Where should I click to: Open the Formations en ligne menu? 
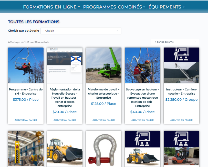[51, 7]
